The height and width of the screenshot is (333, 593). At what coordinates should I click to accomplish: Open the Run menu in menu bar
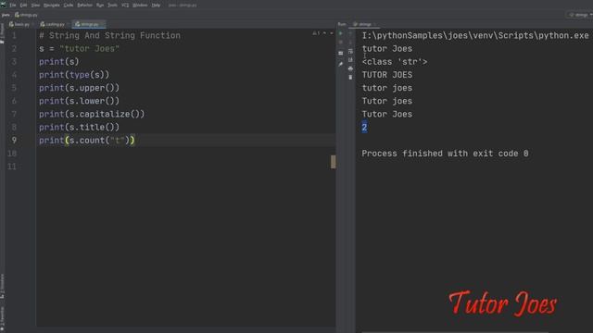(100, 5)
